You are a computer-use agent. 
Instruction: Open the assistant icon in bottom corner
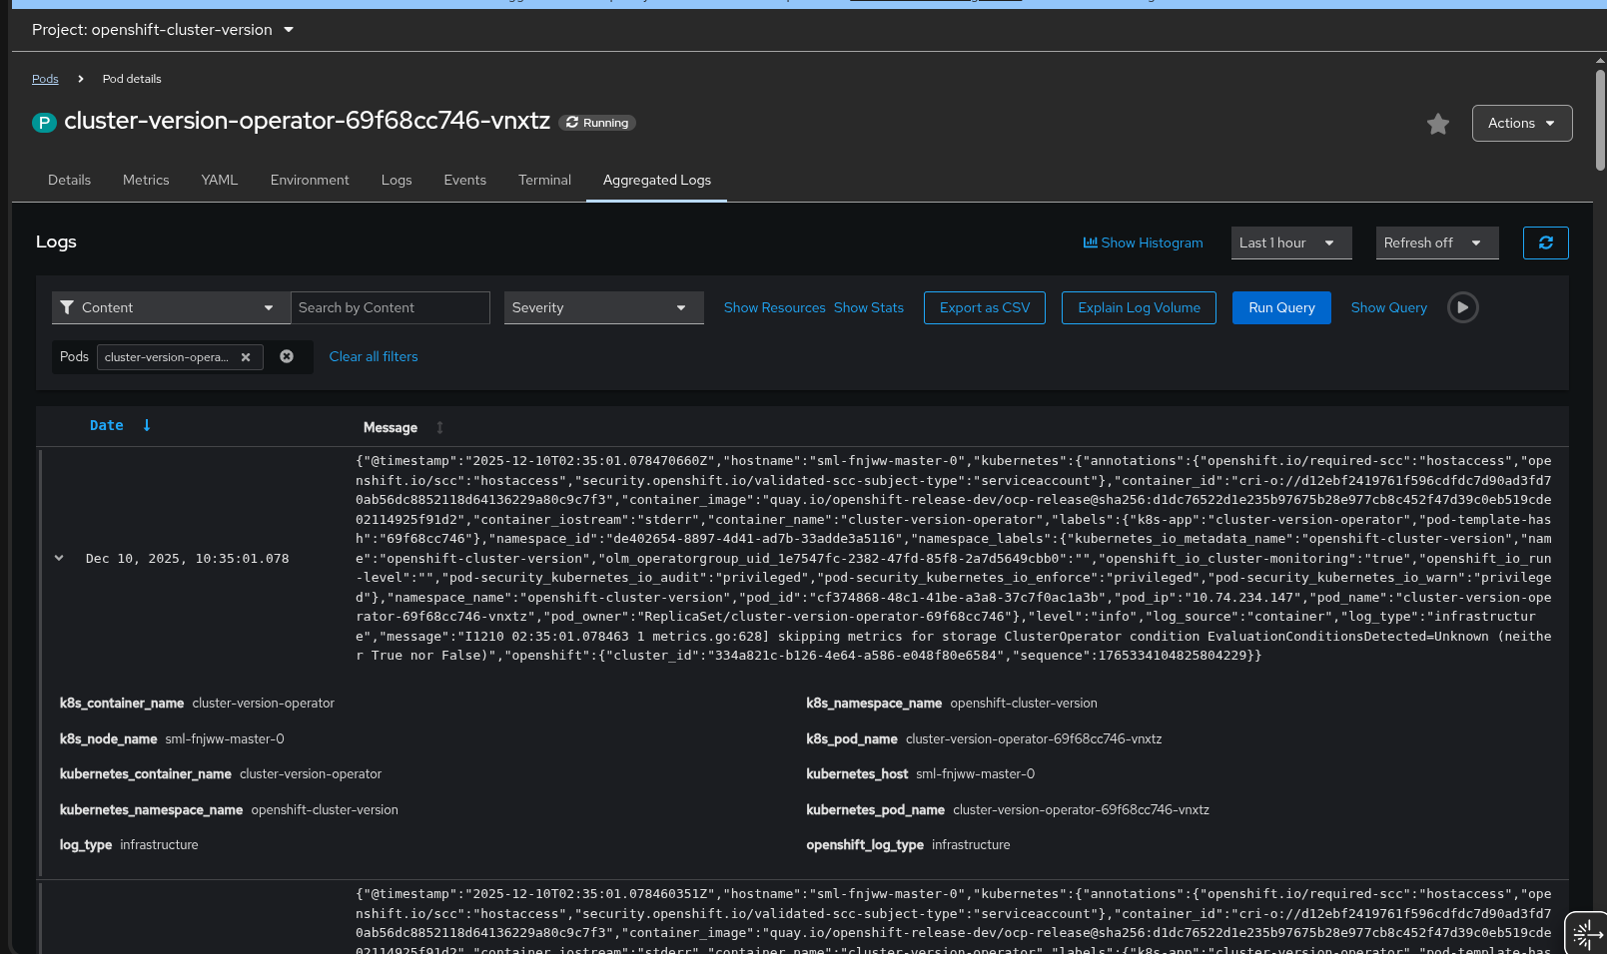pyautogui.click(x=1585, y=933)
